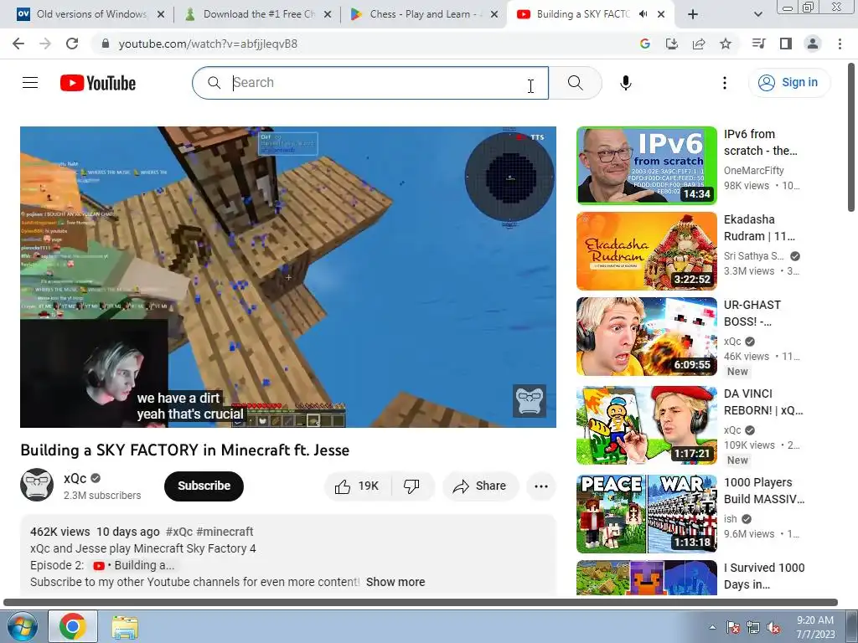Screen dimensions: 858x643
Task: Open the media control icon in Chrome toolbar
Action: click(x=758, y=44)
